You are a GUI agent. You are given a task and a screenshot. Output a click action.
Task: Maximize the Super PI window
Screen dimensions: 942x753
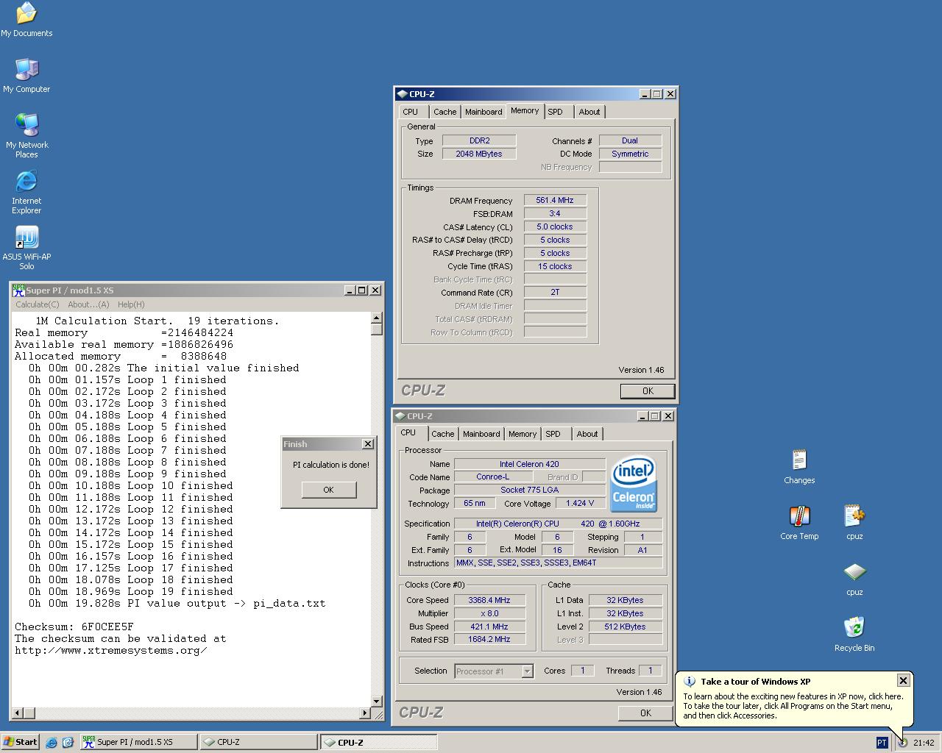pos(361,290)
